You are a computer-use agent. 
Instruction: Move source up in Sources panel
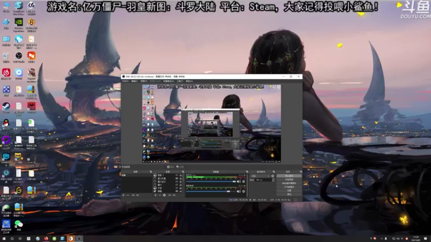[x=170, y=195]
